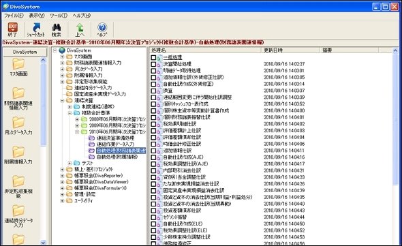Open the ヘルプ question mark toolbar icon
Image resolution: width=402 pixels, height=246 pixels.
tap(102, 27)
